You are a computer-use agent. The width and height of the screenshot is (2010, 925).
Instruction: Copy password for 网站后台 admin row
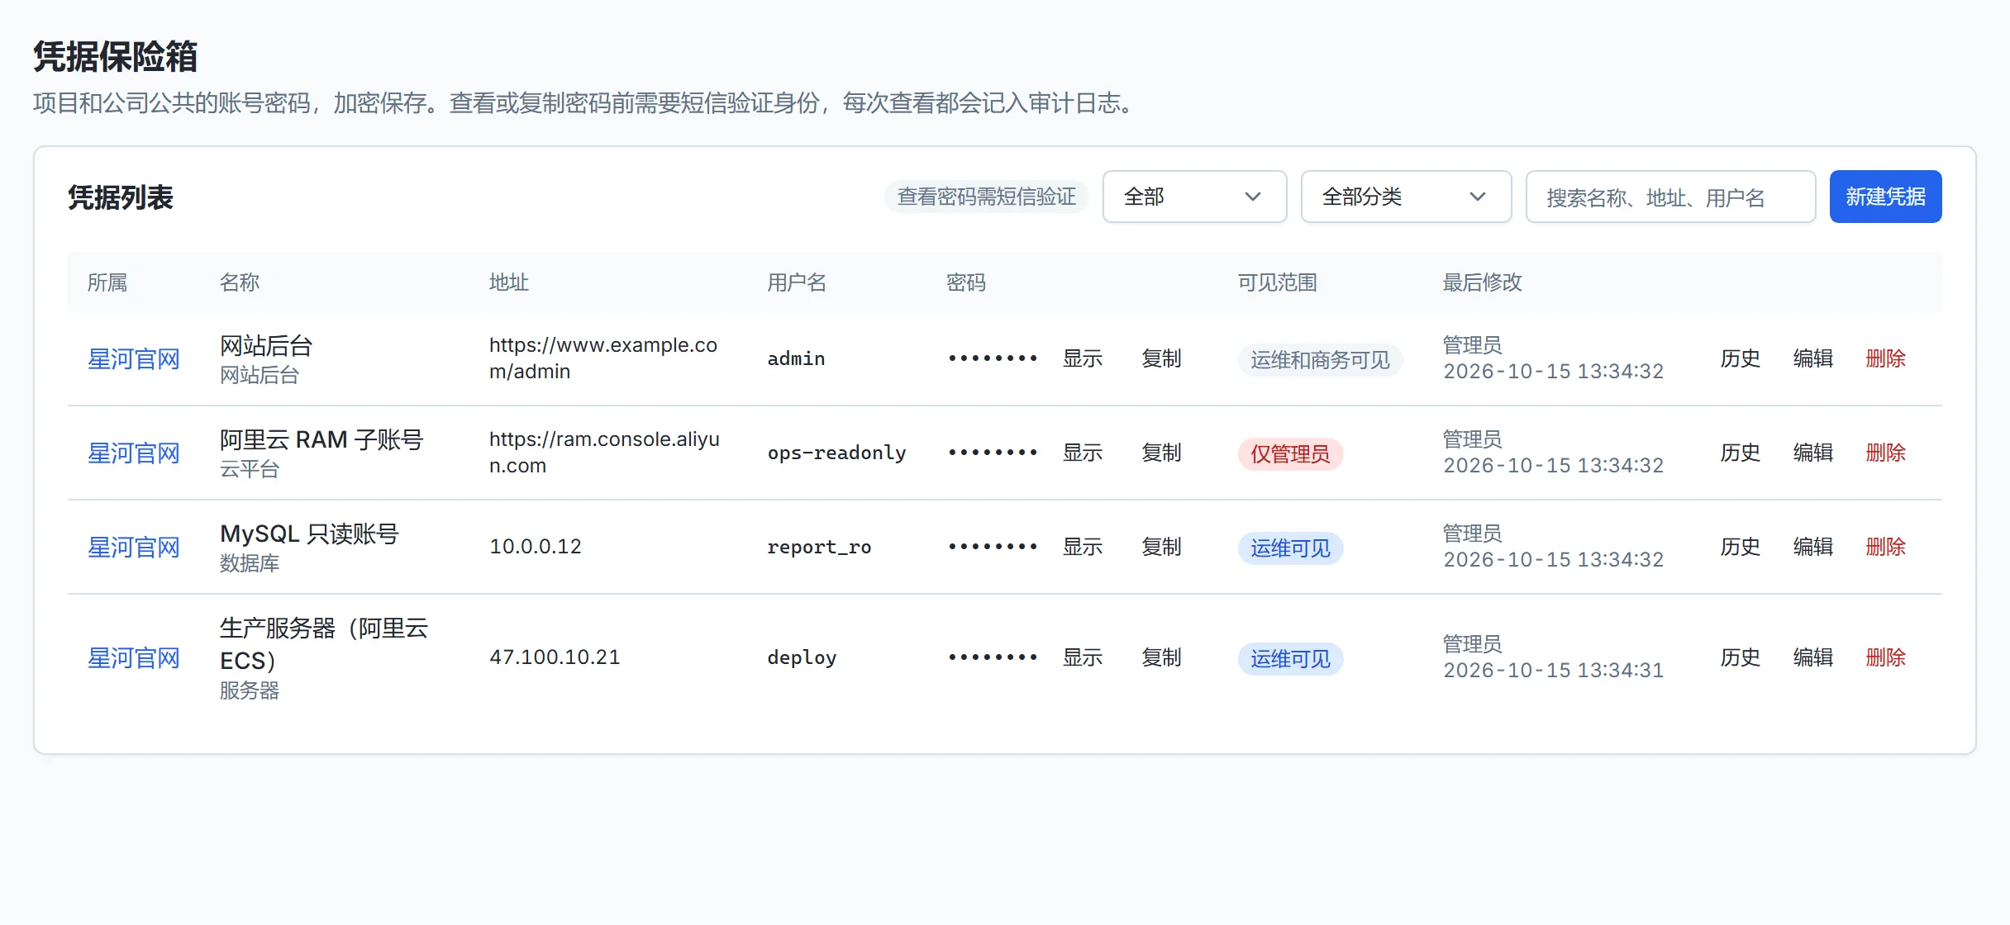(x=1161, y=358)
